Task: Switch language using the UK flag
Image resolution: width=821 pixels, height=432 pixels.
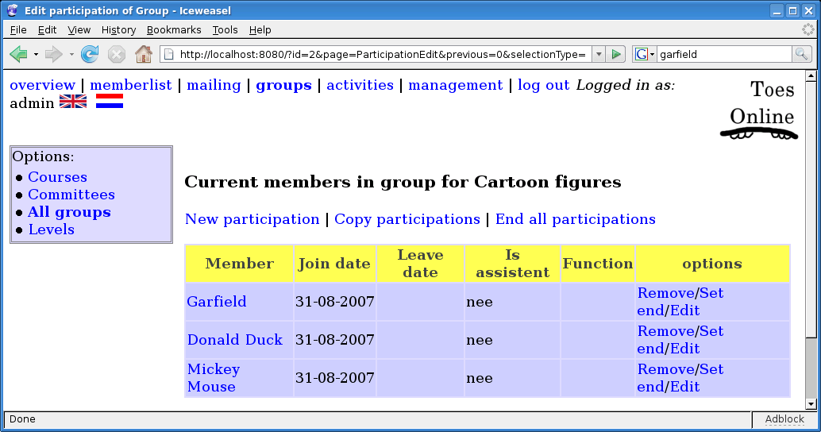Action: point(73,102)
